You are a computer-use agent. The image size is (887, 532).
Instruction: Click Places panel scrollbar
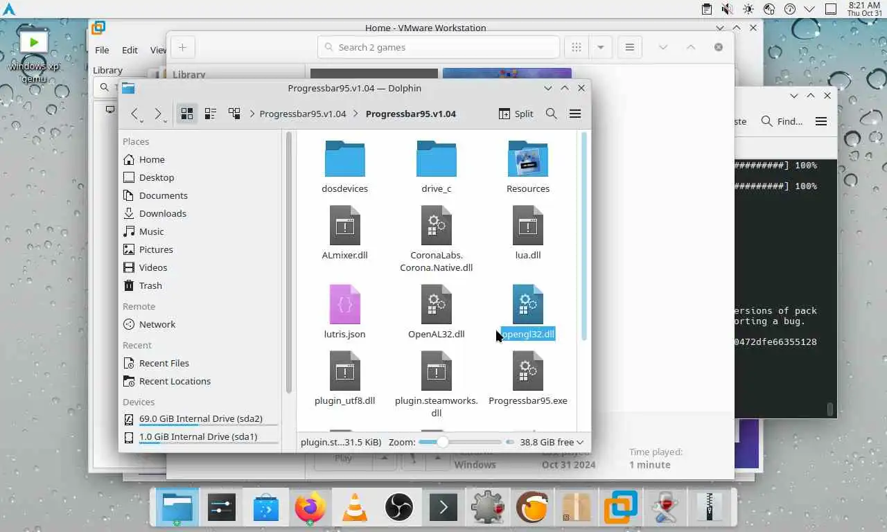point(288,263)
